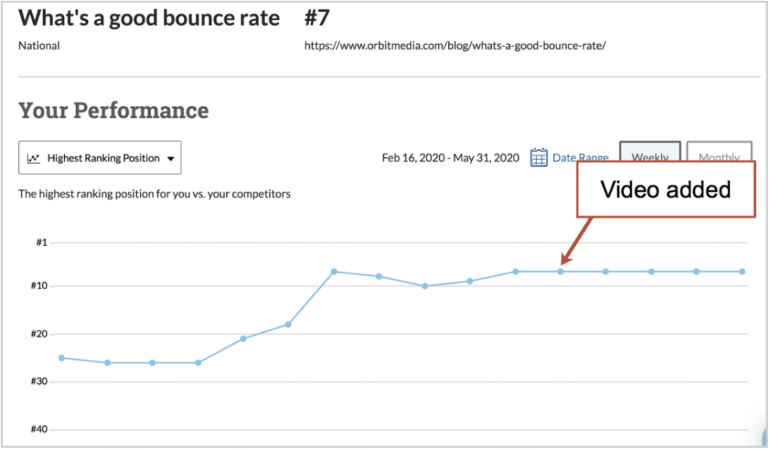
Task: Open the Highest Ranking Position dropdown
Action: click(100, 158)
